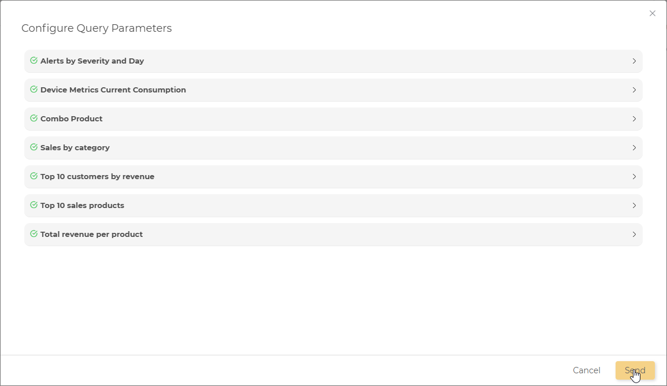Viewport: 667px width, 386px height.
Task: Click check icon next to Device Metrics Current Consumption
Action: (34, 90)
